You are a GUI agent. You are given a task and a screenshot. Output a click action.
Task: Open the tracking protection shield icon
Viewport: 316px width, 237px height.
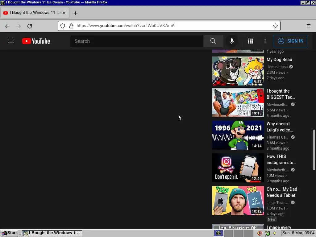(x=63, y=26)
